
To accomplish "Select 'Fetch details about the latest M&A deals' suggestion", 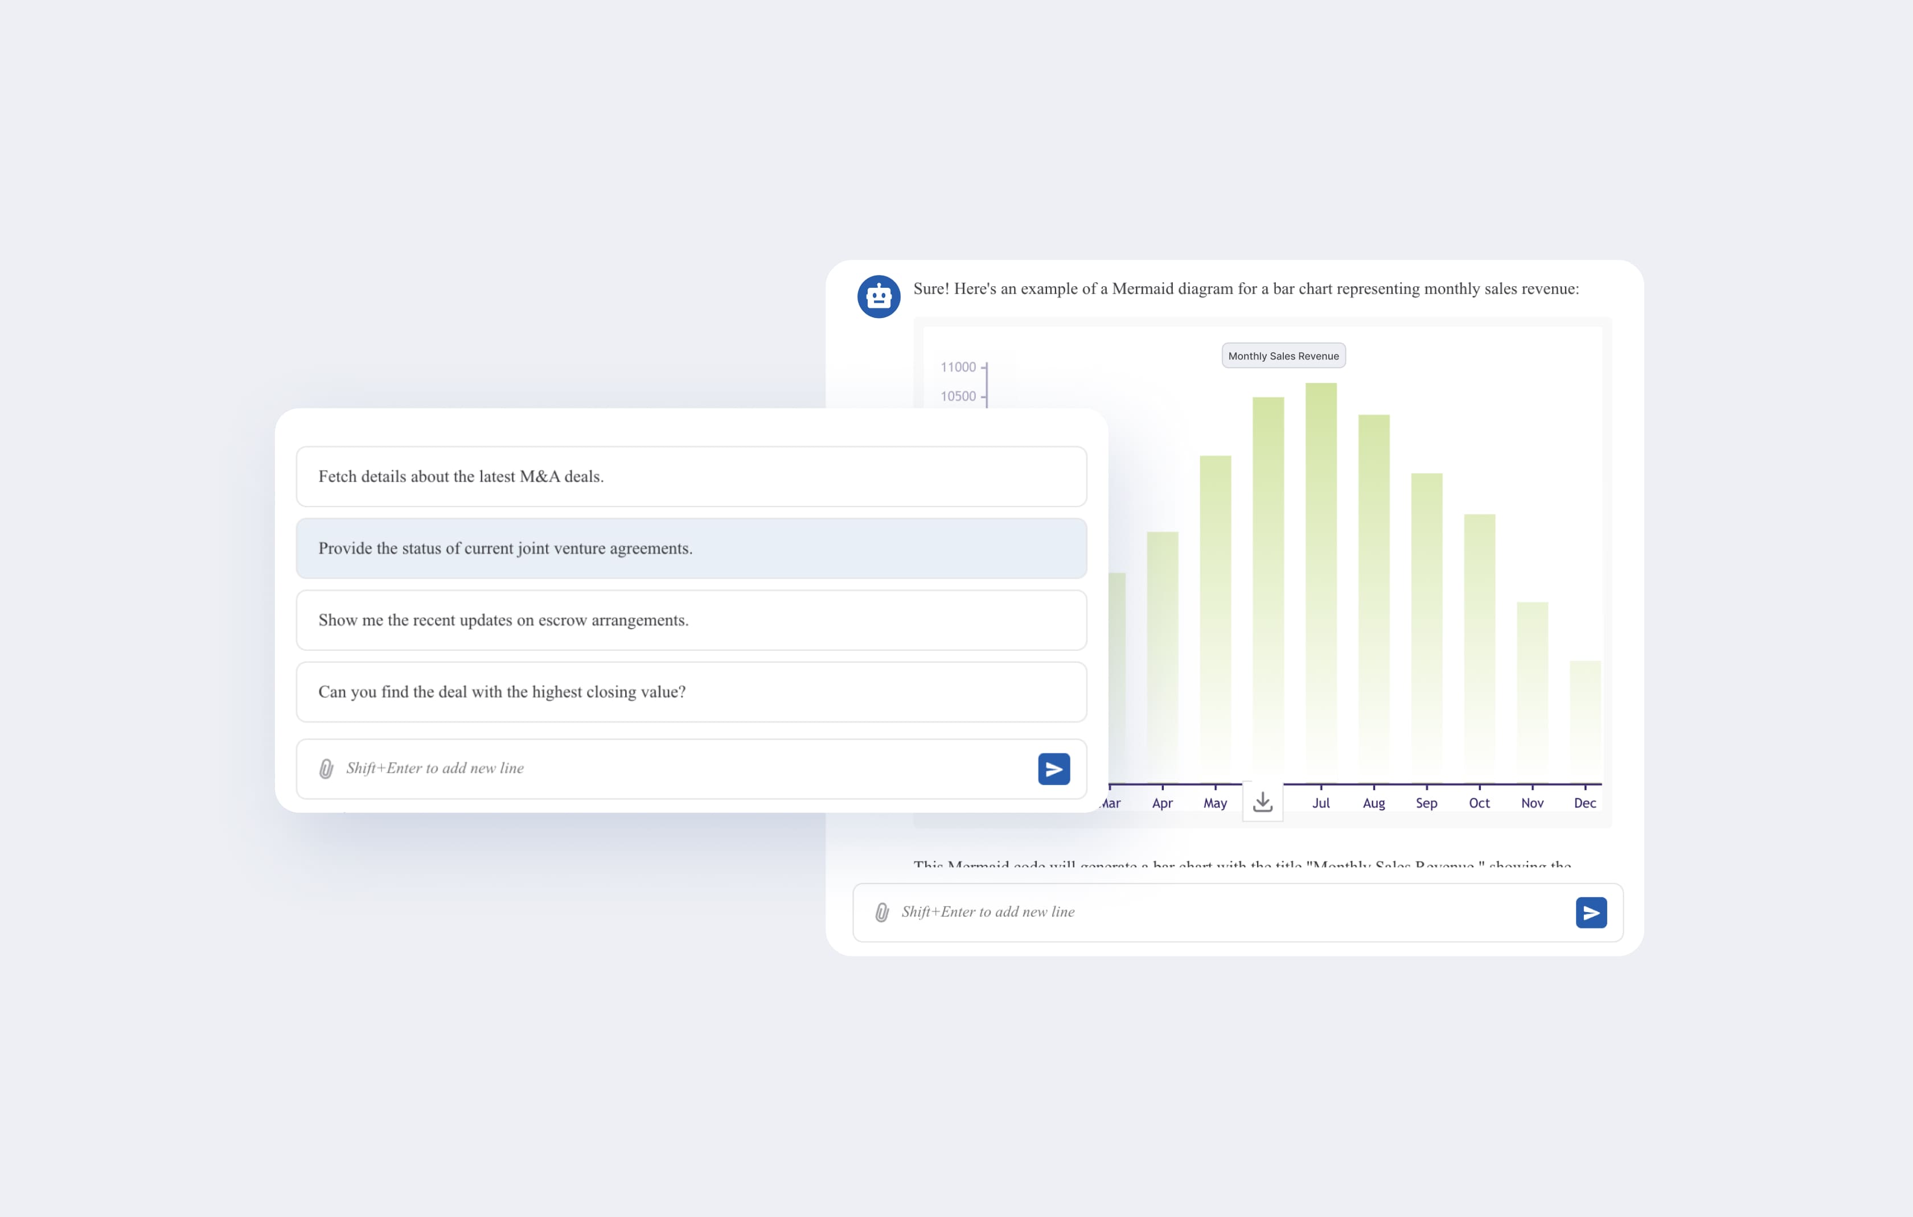I will 691,476.
